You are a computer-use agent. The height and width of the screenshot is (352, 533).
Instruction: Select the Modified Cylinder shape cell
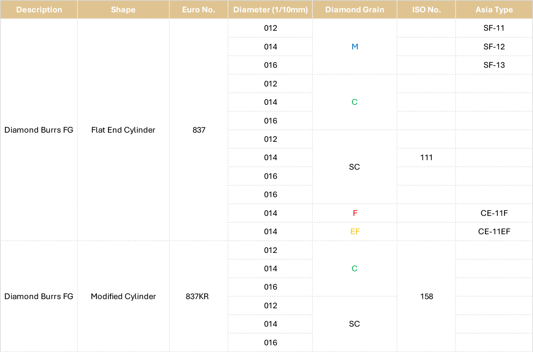coord(123,296)
